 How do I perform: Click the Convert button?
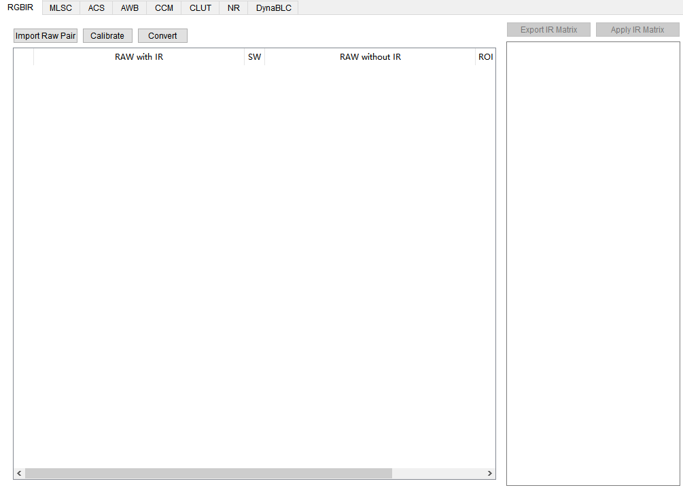(162, 36)
